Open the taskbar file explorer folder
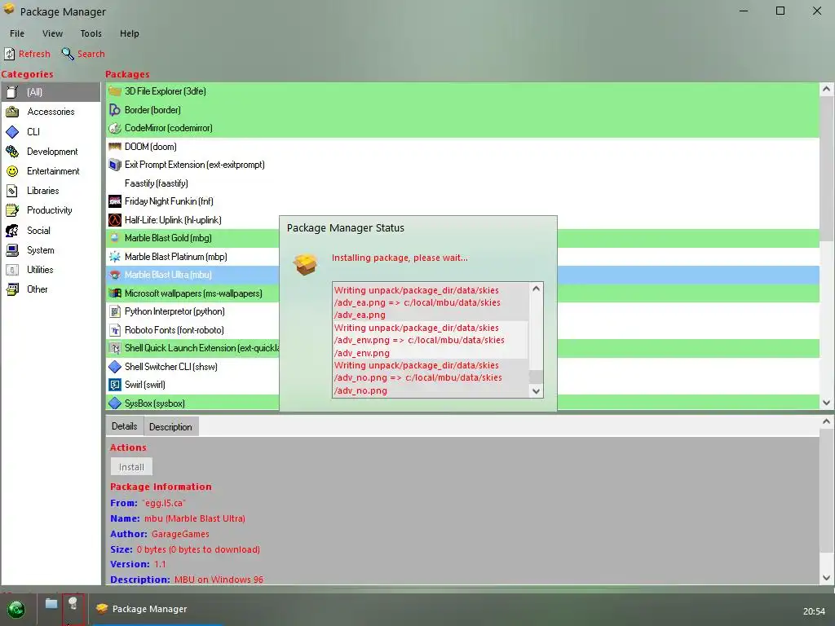 point(51,603)
